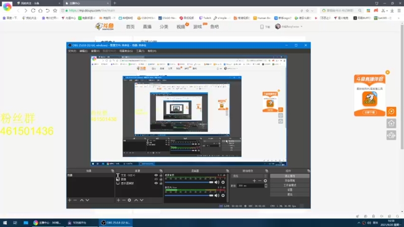
Task: Open Windows Start menu
Action: (5, 222)
